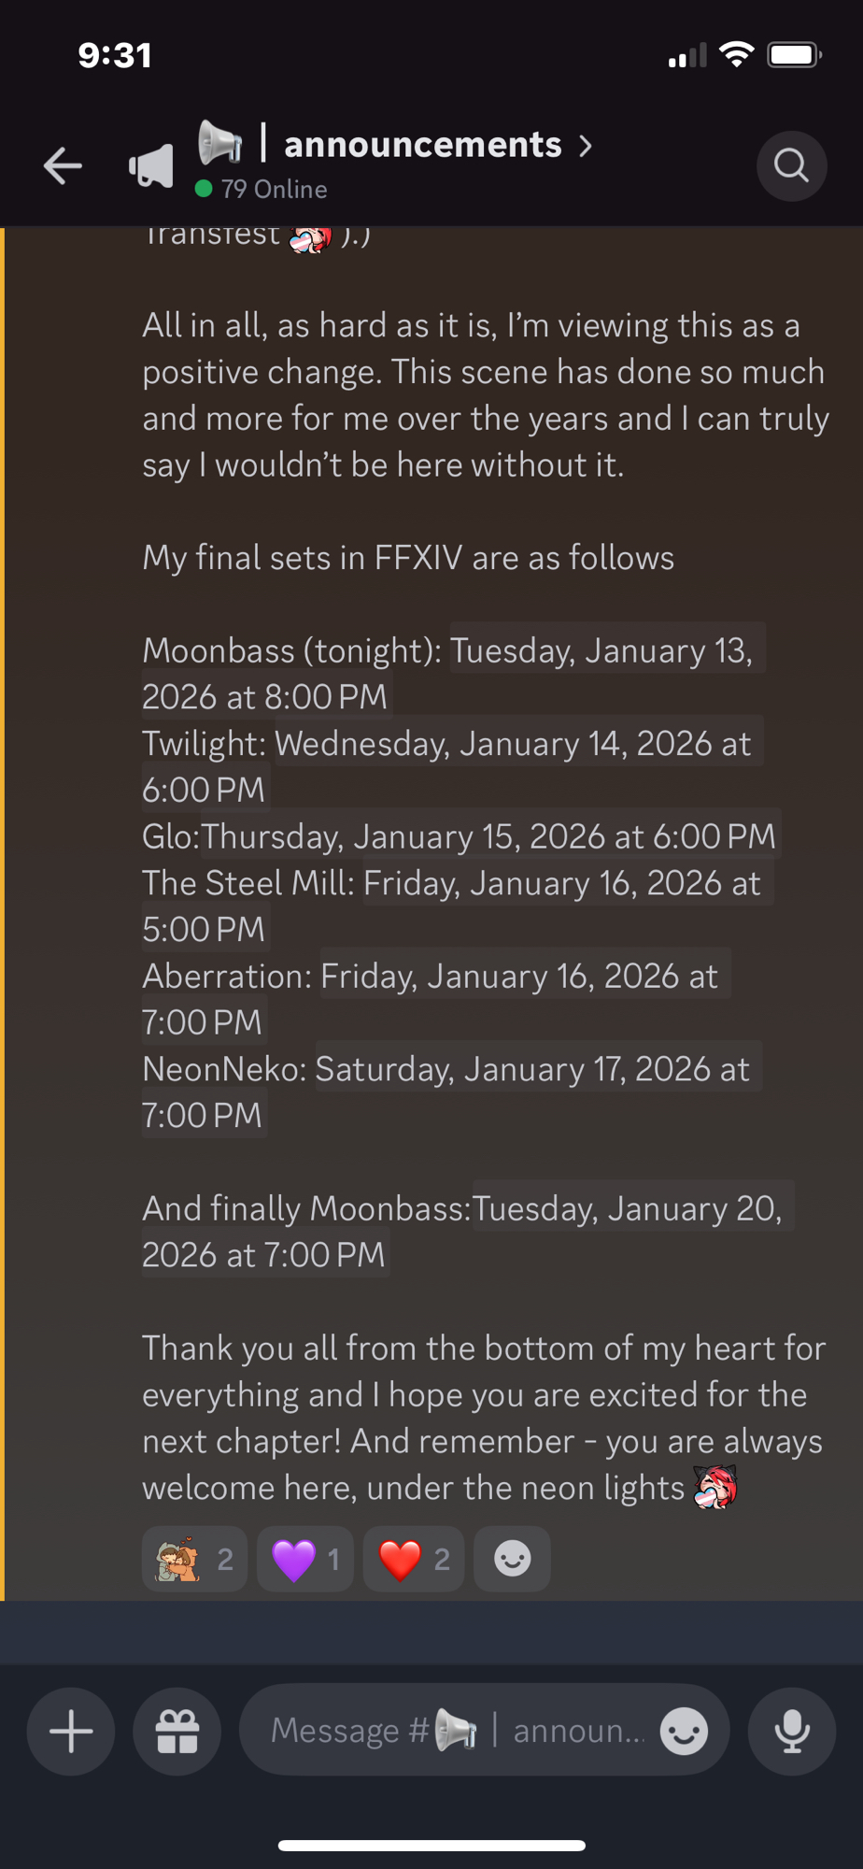Tap the neon lights custom emoji

(716, 1487)
